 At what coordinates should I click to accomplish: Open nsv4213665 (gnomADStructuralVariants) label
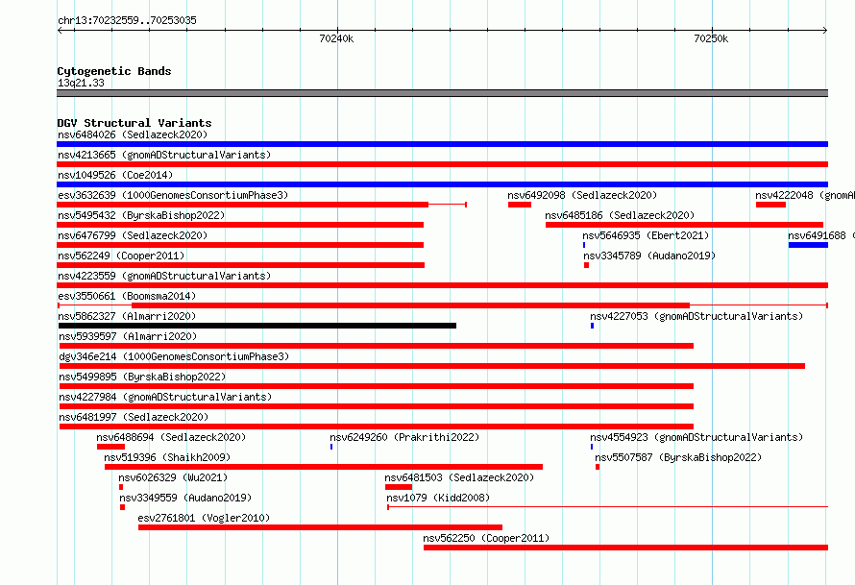tap(164, 155)
